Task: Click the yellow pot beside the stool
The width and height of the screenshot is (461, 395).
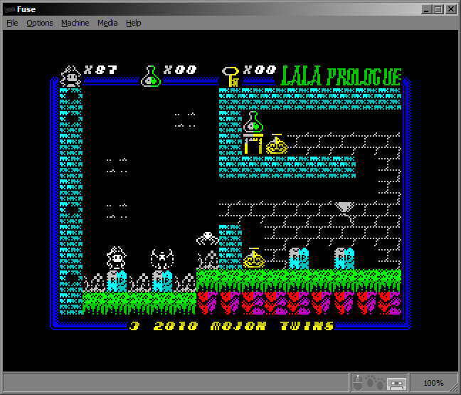Action: (276, 144)
